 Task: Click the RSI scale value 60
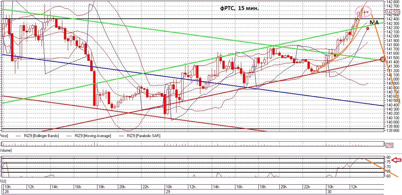pos(389,176)
